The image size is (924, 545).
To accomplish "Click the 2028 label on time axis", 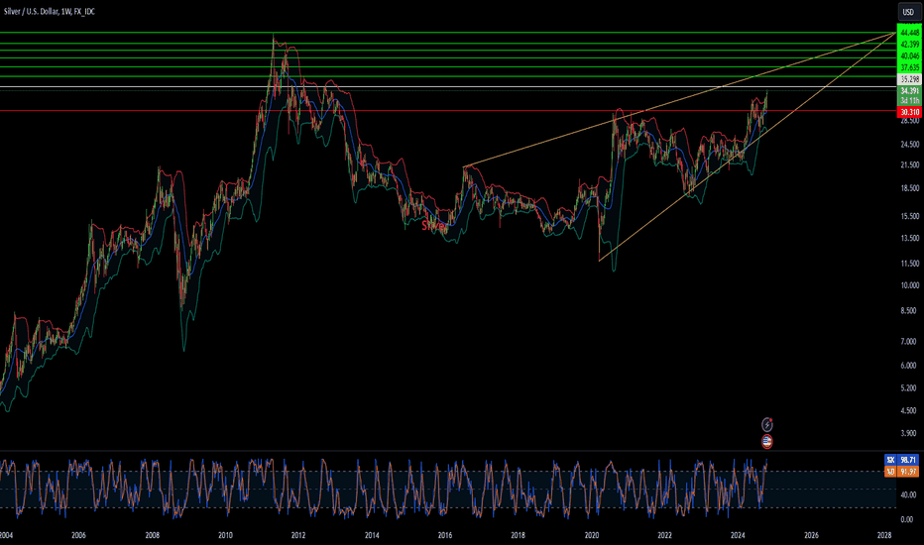I will point(884,535).
